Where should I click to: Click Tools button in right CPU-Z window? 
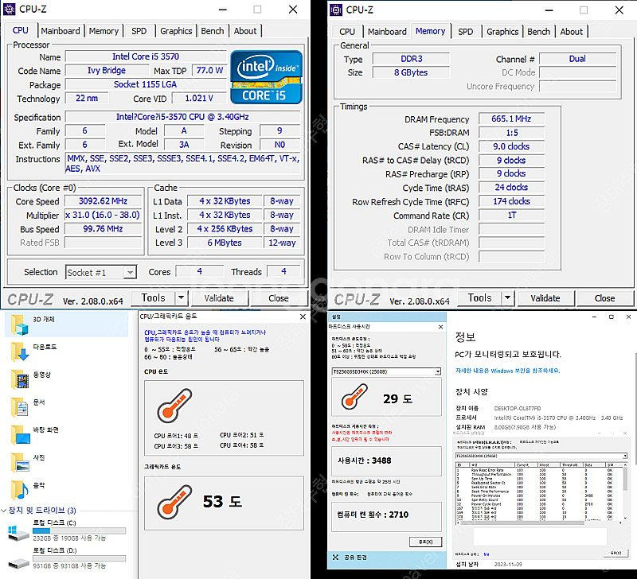coord(480,297)
